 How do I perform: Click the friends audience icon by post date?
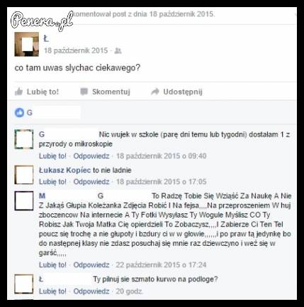pyautogui.click(x=118, y=50)
